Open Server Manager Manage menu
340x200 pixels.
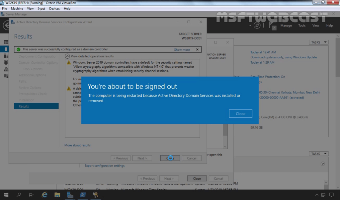286,25
